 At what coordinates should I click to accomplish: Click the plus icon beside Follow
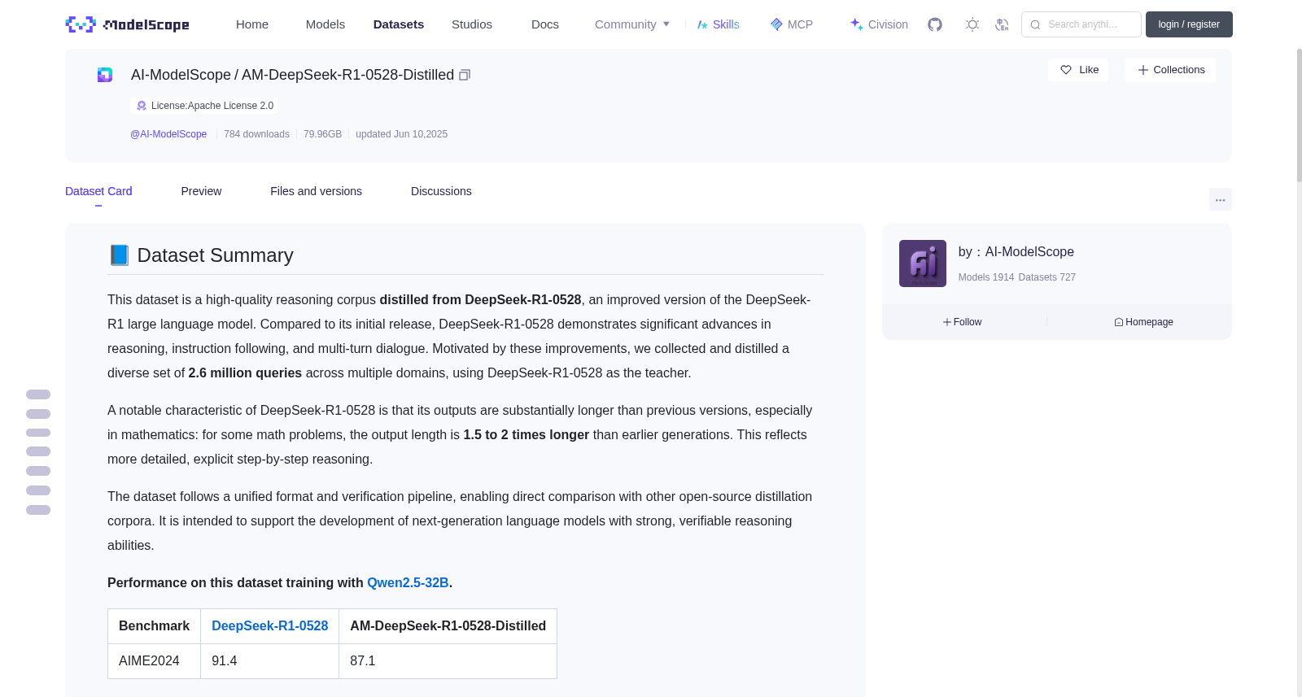(947, 322)
